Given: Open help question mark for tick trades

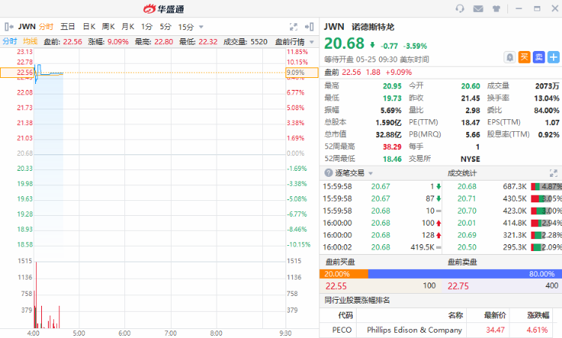Looking at the screenshot, I should 328,173.
